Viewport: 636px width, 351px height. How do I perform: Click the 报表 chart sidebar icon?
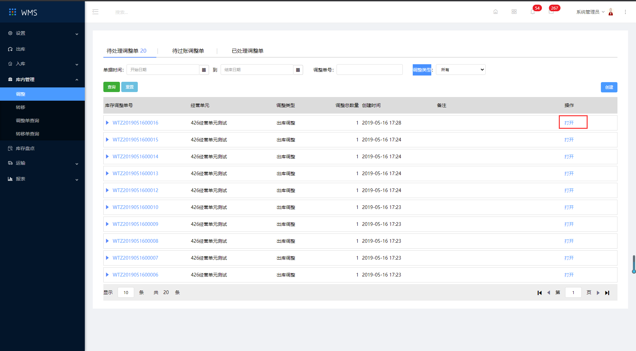pos(10,179)
